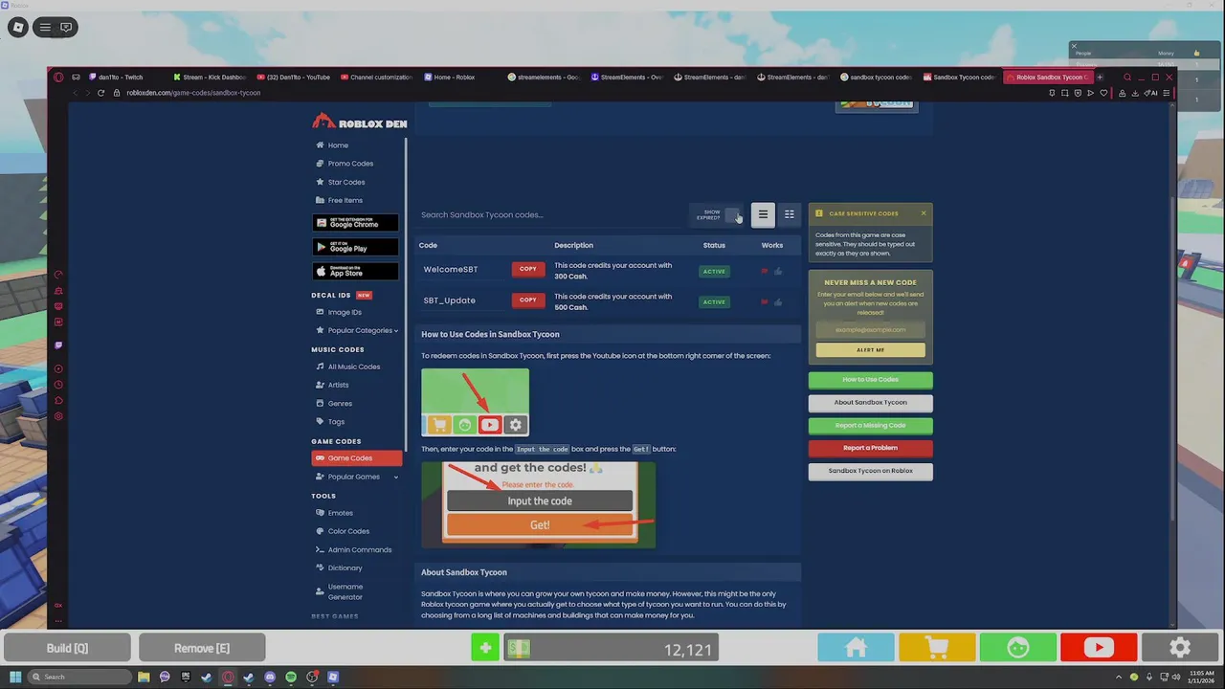Click the Alert Me button
This screenshot has width=1225, height=689.
870,350
